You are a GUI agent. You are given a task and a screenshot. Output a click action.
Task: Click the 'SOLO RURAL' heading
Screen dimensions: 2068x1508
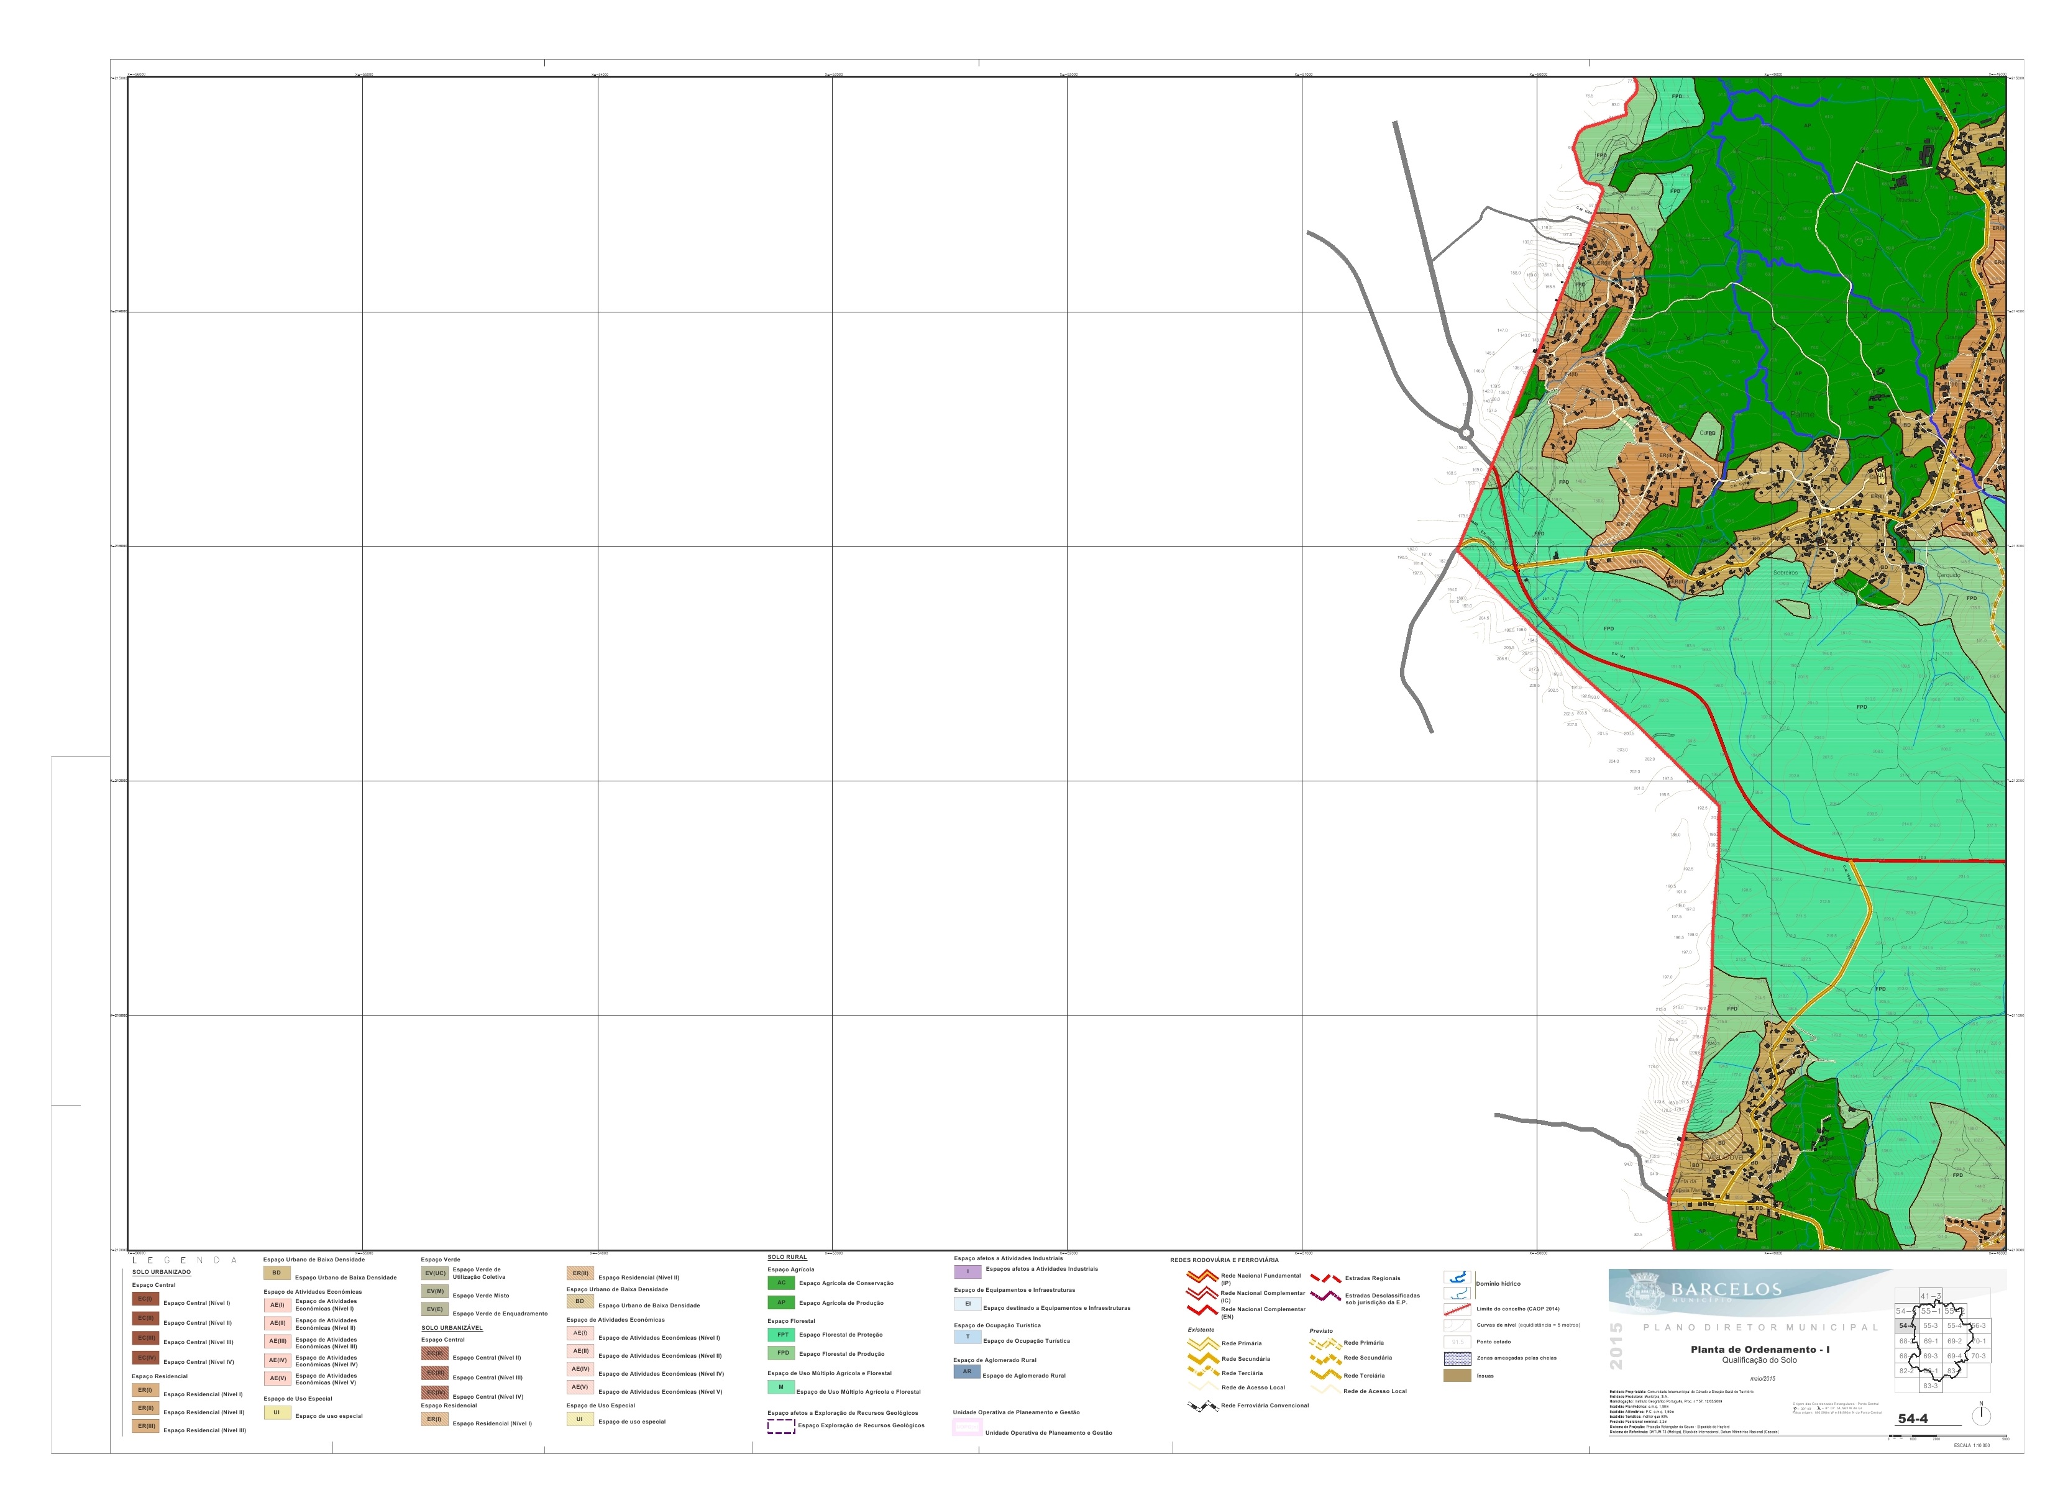pos(787,1257)
